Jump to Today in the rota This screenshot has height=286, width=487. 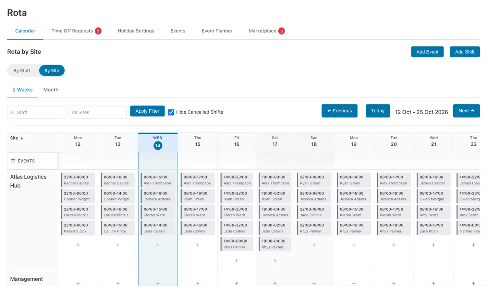(378, 111)
